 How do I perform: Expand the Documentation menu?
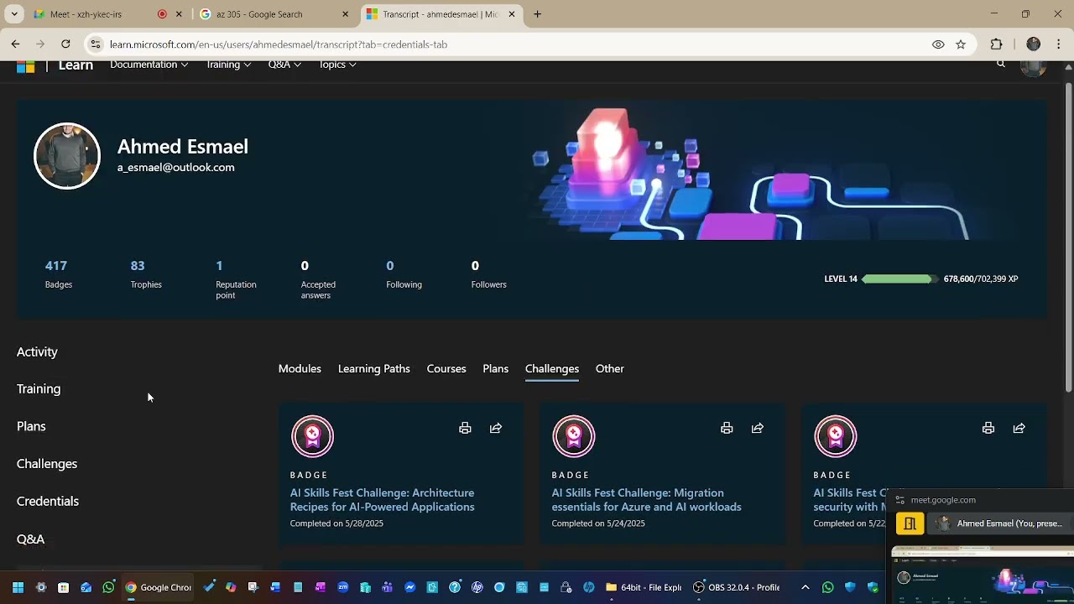coord(149,65)
